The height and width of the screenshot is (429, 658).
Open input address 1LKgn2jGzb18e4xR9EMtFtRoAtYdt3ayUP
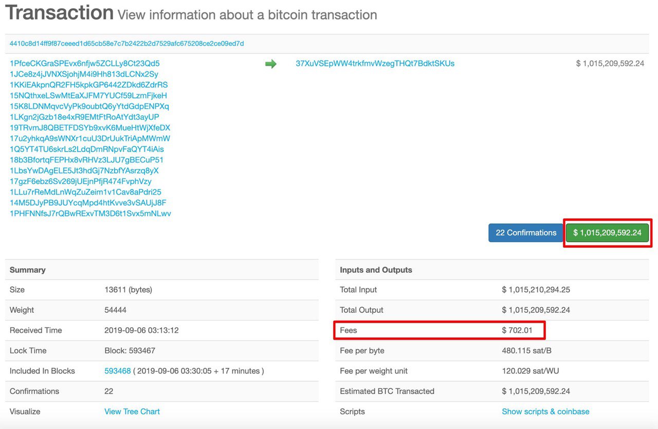point(84,117)
